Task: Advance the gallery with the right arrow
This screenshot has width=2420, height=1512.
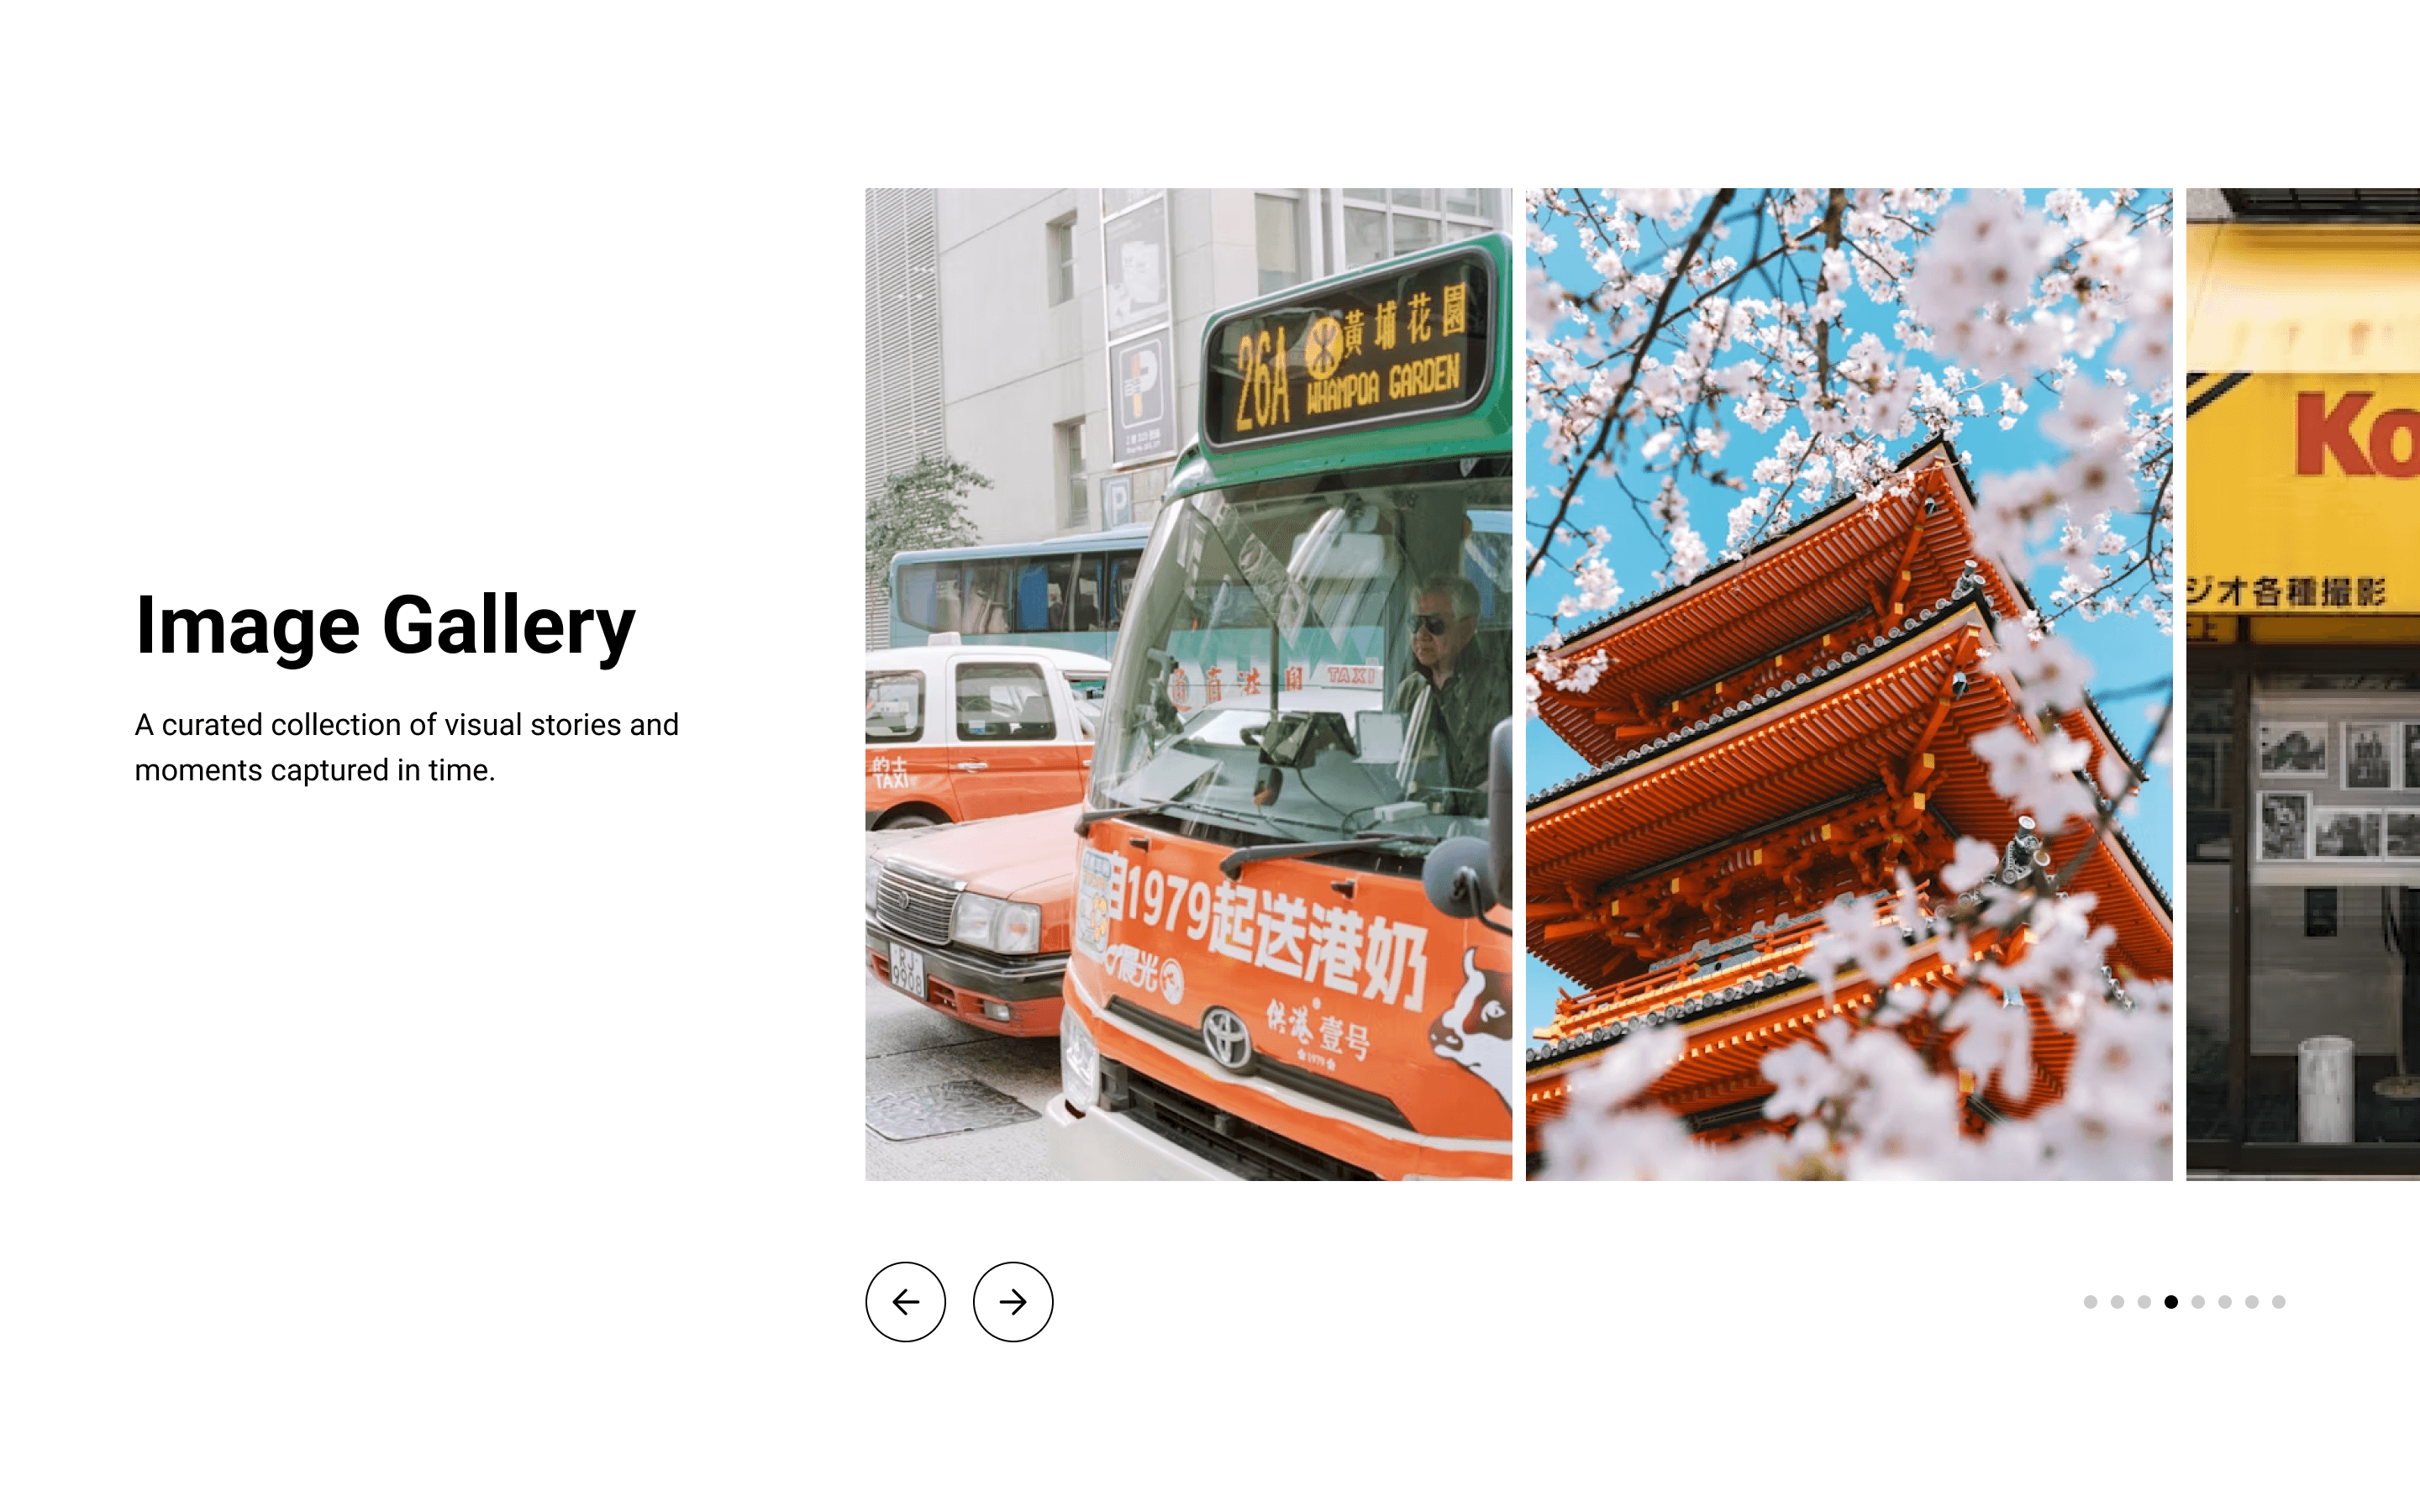Action: click(1013, 1301)
